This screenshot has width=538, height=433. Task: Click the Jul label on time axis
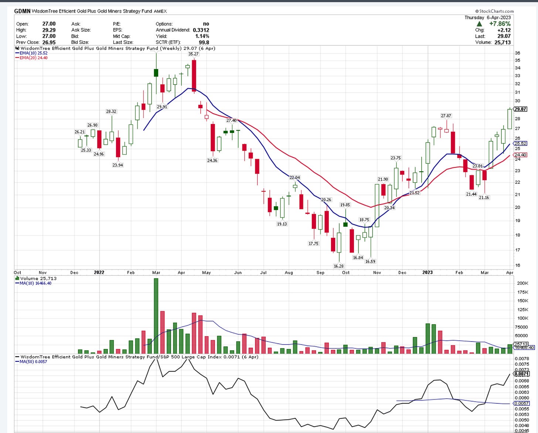tap(263, 273)
